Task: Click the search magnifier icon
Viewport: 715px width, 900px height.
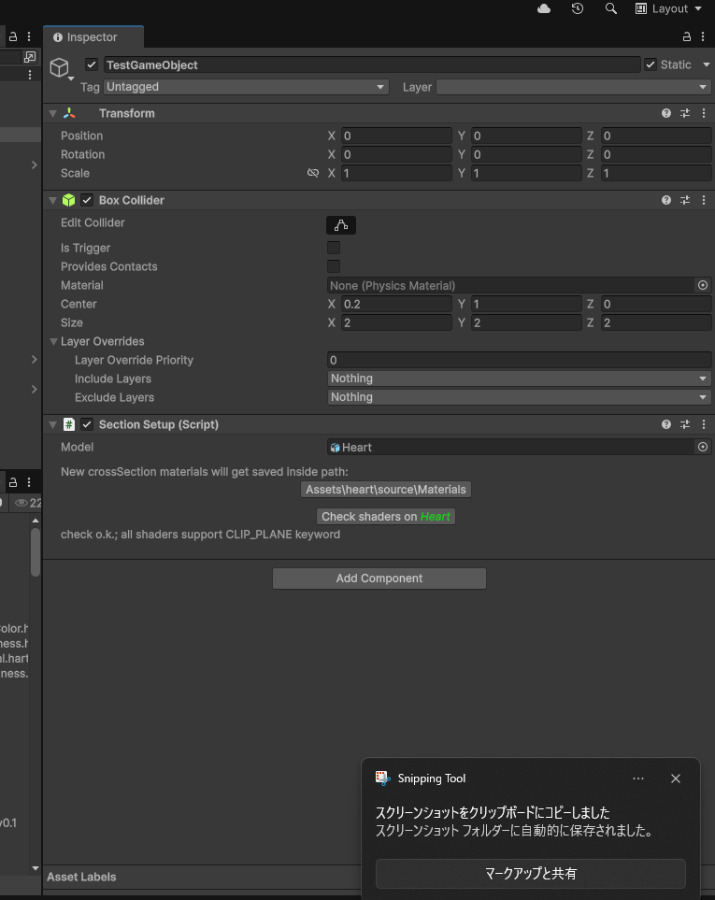Action: (x=611, y=8)
